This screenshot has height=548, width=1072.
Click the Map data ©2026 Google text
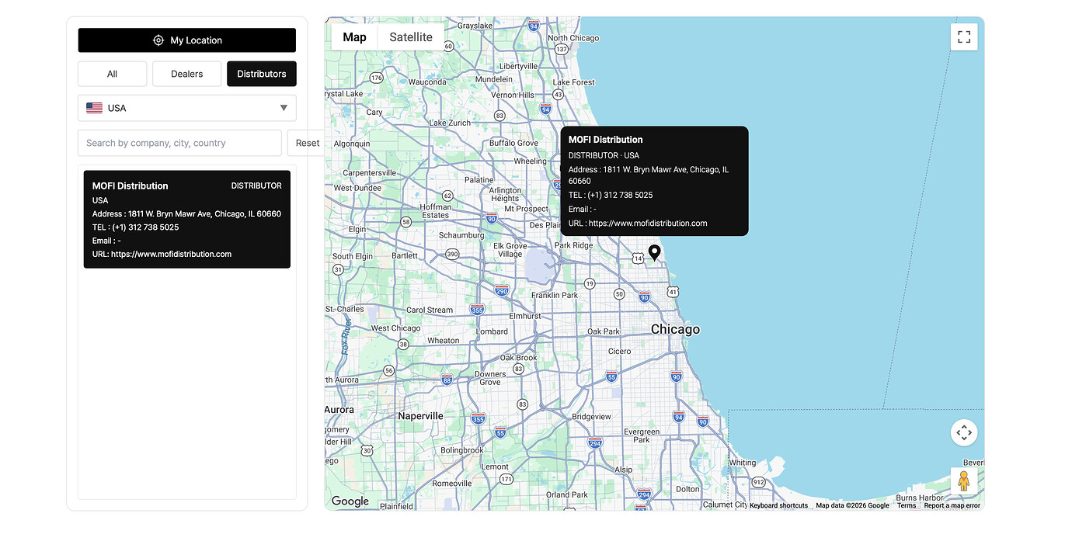852,505
